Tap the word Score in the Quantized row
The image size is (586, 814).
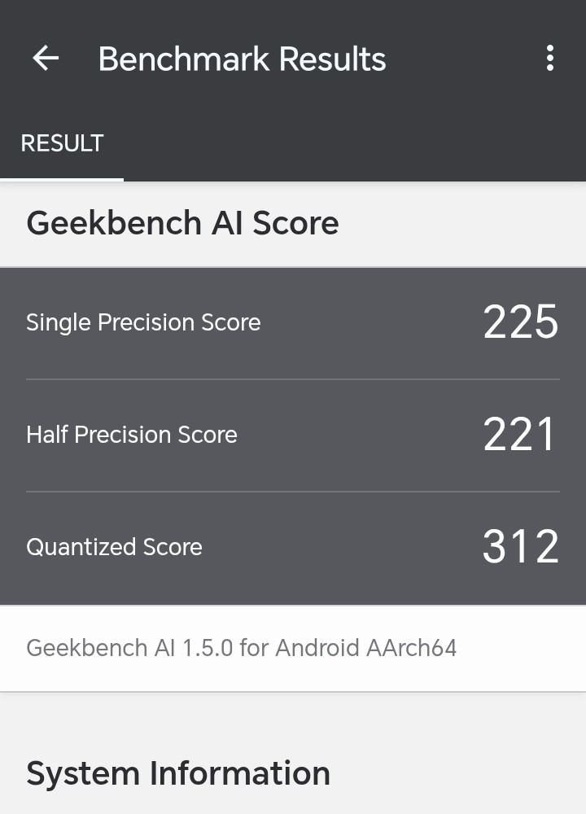pos(173,547)
